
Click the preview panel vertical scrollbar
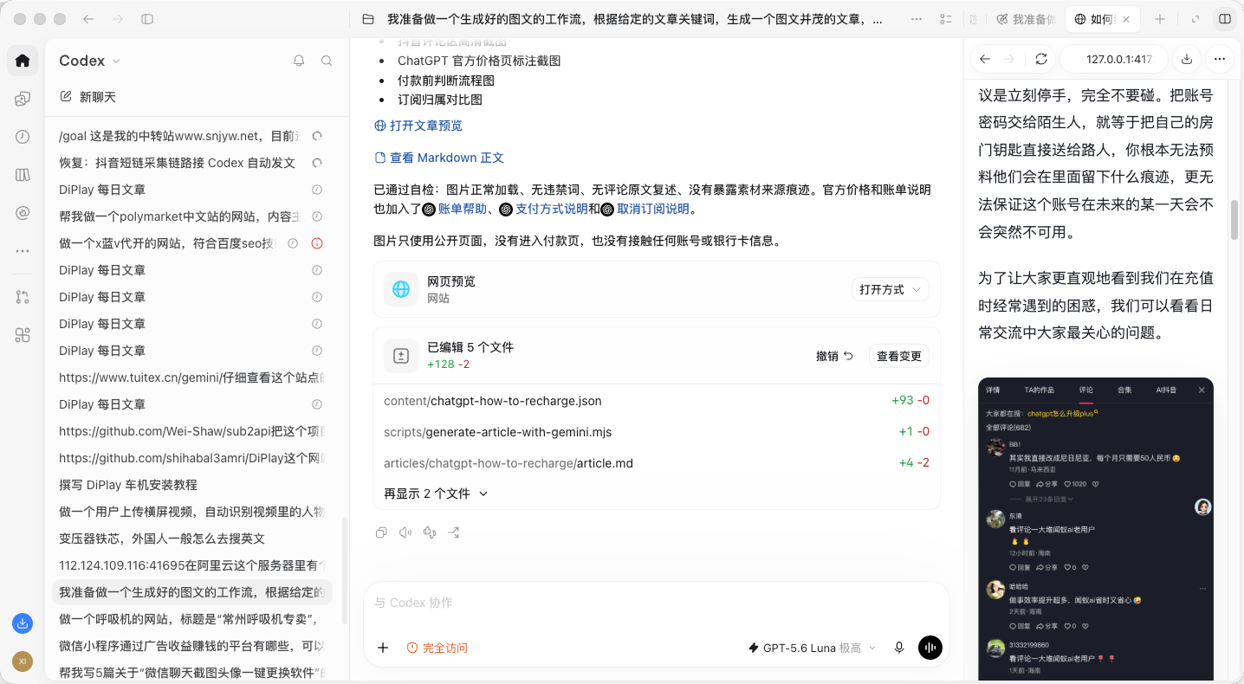click(1234, 219)
